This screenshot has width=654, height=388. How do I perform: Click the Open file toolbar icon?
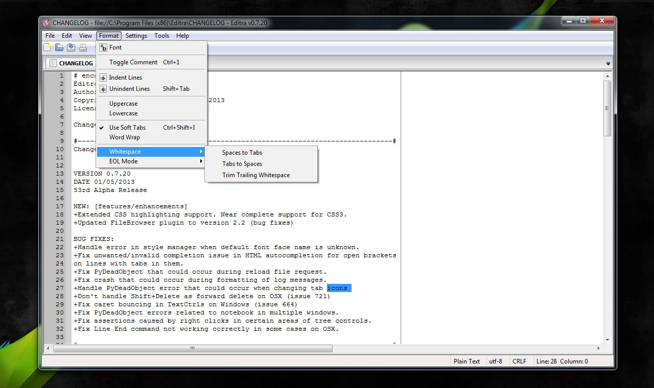59,48
